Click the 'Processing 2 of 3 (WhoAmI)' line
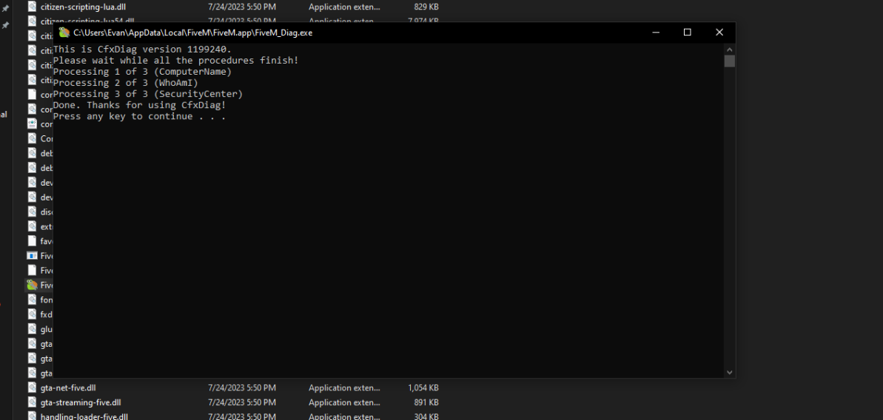This screenshot has width=883, height=420. (126, 83)
